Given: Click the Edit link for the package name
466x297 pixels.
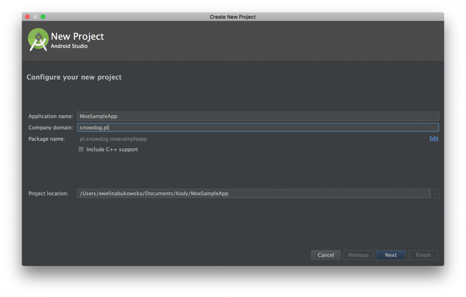Looking at the screenshot, I should coord(434,138).
